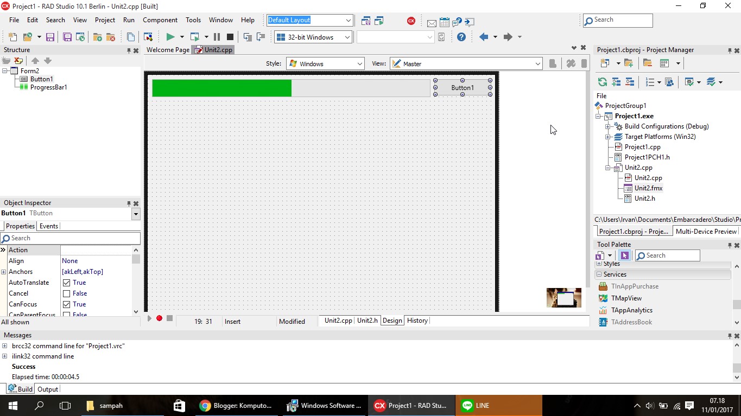This screenshot has width=741, height=416.
Task: Open the Style Windows dropdown
Action: coord(359,64)
